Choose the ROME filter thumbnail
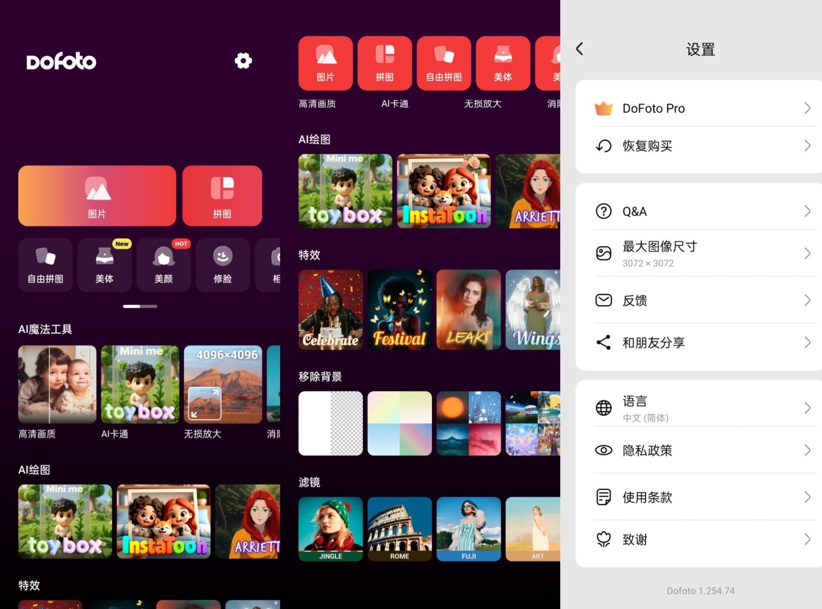Viewport: 822px width, 609px height. (x=399, y=529)
